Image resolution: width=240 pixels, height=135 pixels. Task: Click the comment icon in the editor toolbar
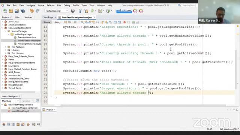133,22
